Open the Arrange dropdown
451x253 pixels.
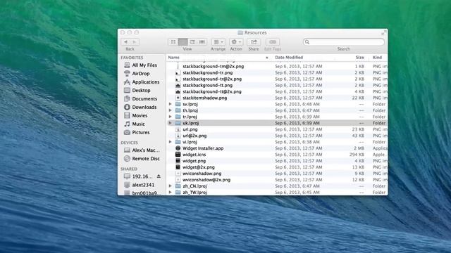[218, 42]
